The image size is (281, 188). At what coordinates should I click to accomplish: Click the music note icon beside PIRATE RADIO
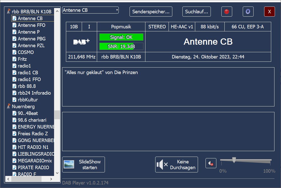click(x=14, y=167)
